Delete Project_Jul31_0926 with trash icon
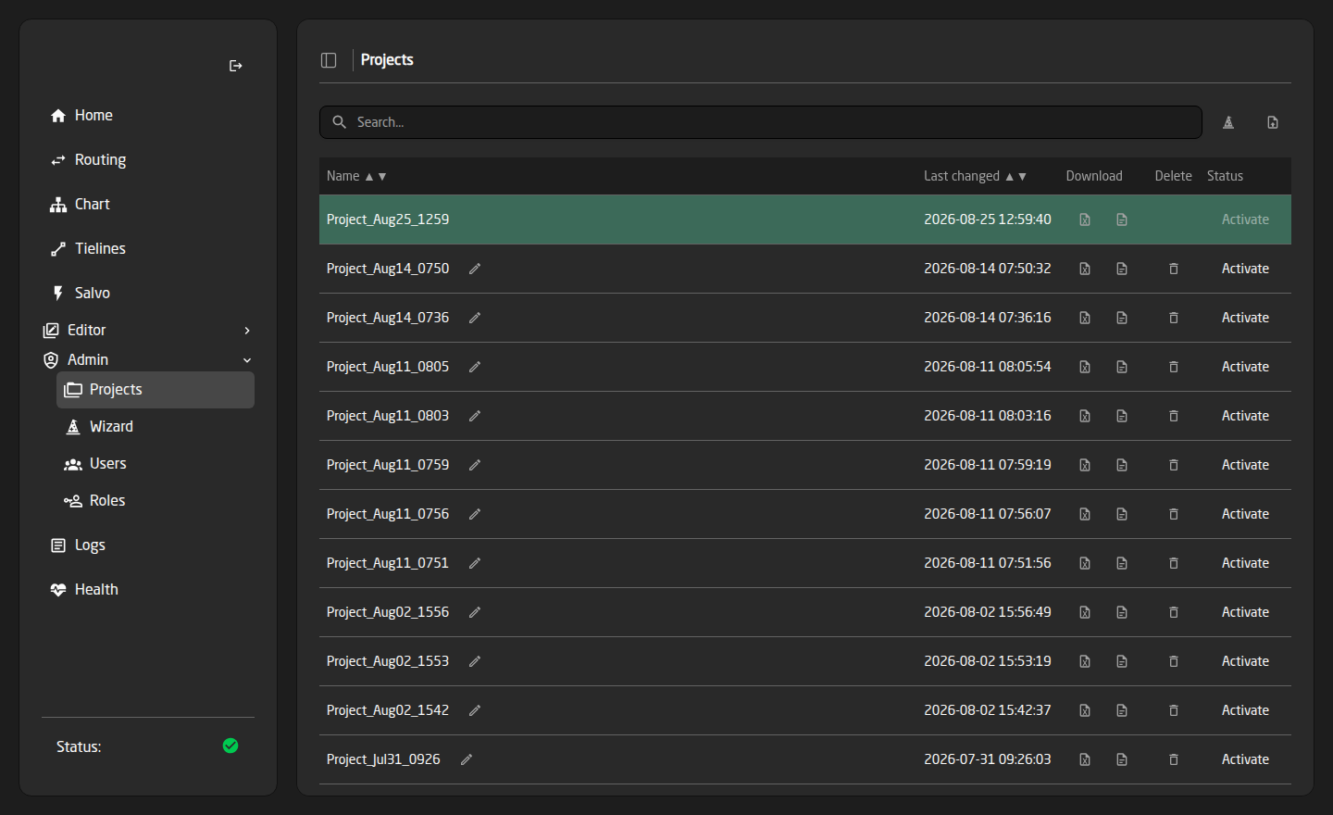This screenshot has height=815, width=1333. tap(1174, 759)
